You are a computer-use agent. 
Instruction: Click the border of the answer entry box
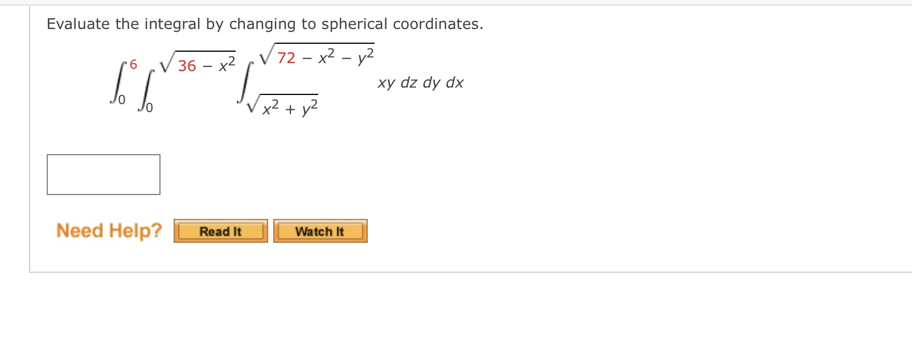click(x=104, y=154)
